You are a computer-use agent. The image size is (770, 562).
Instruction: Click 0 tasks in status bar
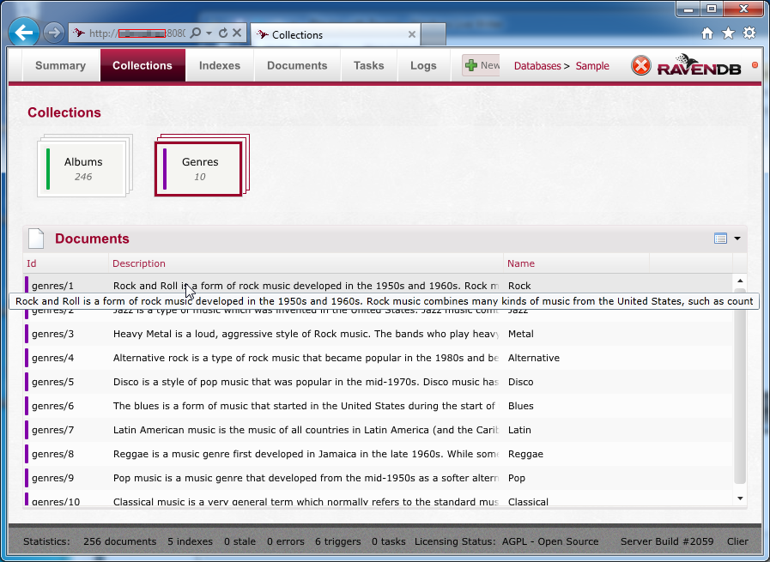click(x=389, y=541)
